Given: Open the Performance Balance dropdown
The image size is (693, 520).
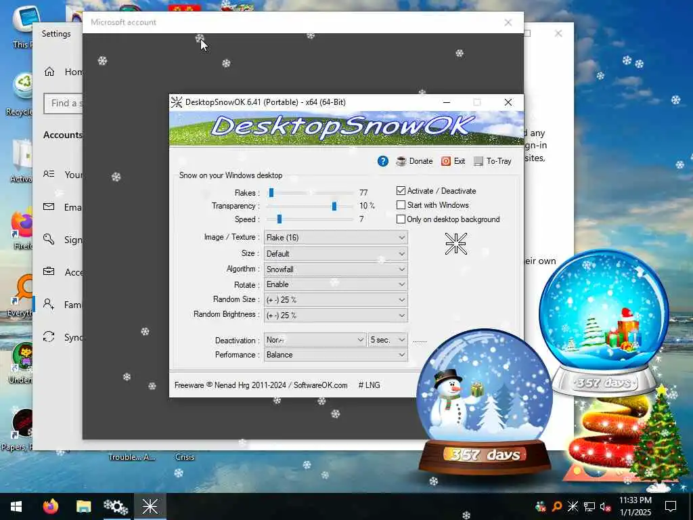Looking at the screenshot, I should coord(336,355).
